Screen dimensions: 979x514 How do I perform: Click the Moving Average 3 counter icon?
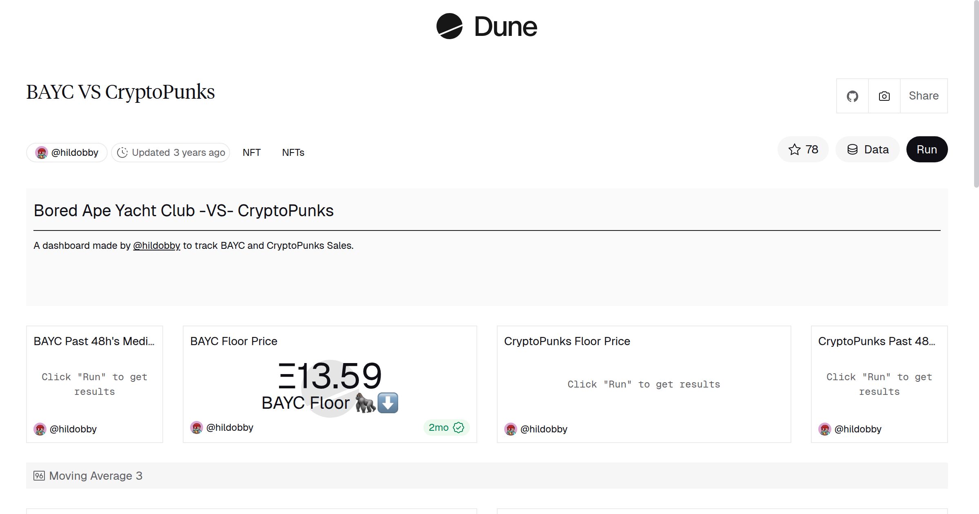(x=39, y=476)
